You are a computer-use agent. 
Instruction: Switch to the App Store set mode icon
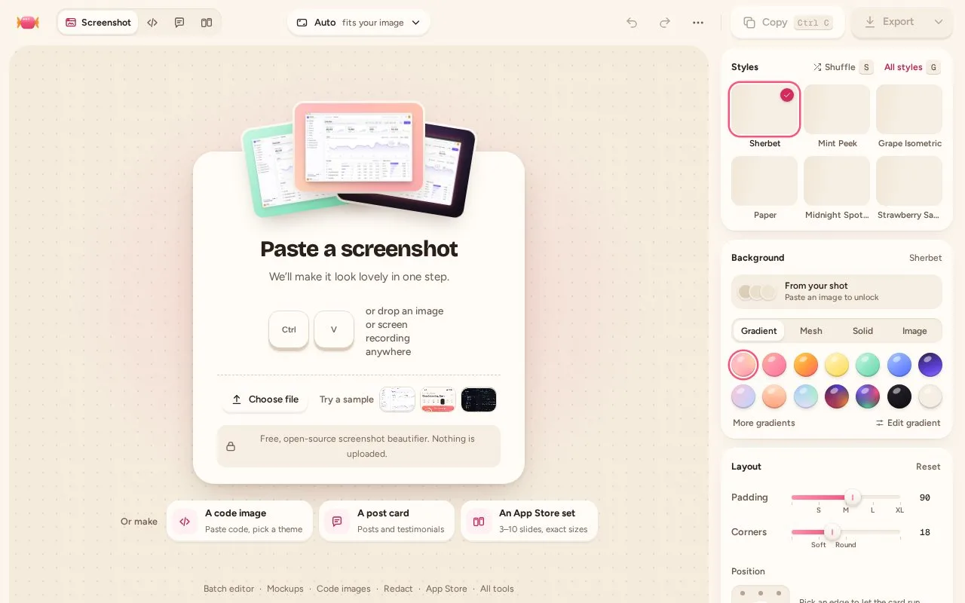click(207, 23)
